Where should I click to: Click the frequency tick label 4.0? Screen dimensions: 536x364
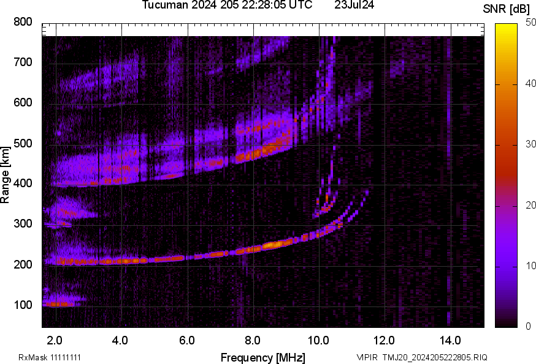(120, 341)
